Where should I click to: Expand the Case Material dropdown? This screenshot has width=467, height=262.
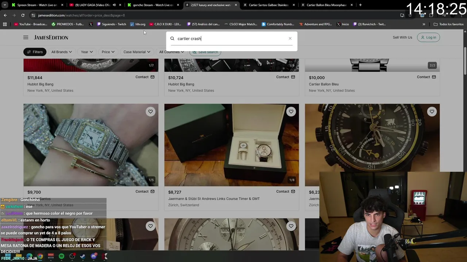coord(137,52)
